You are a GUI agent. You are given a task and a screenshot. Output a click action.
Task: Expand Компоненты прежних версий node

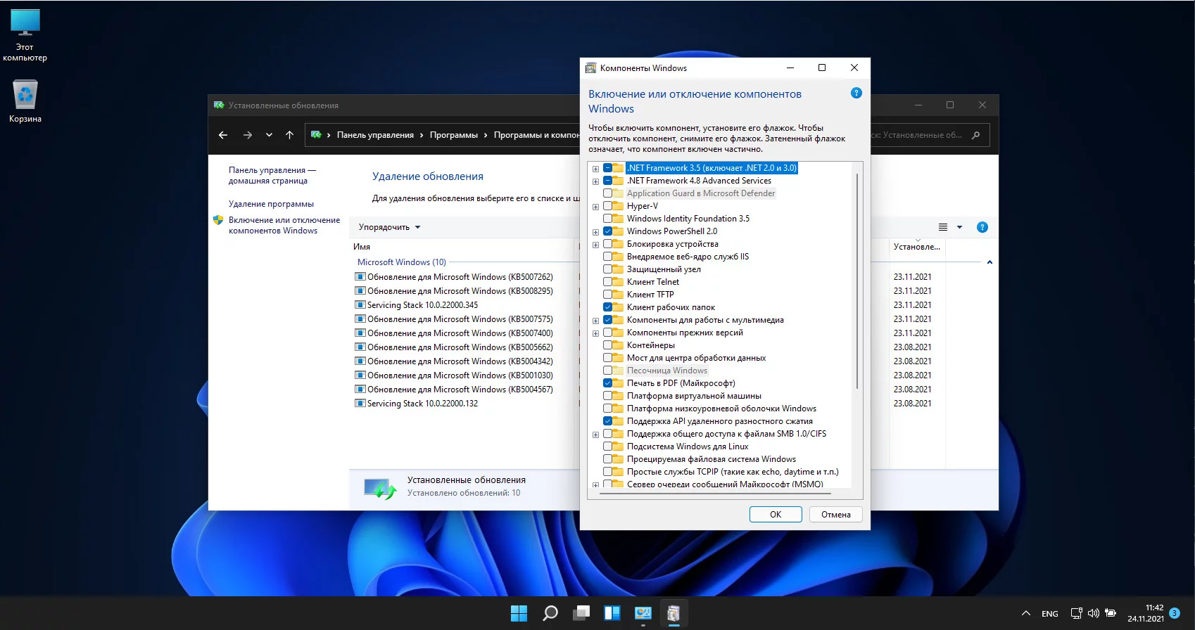(595, 333)
